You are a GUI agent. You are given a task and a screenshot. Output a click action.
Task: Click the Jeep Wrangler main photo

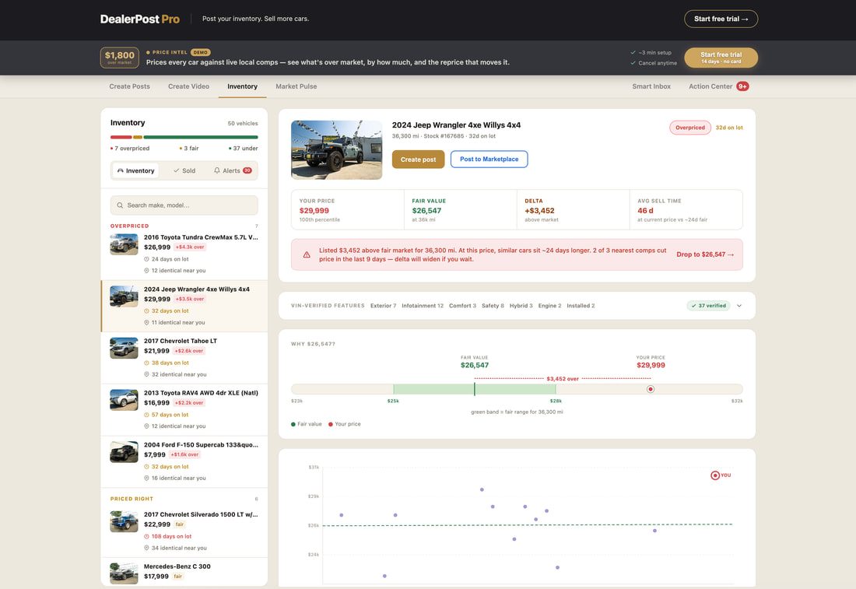pos(336,150)
